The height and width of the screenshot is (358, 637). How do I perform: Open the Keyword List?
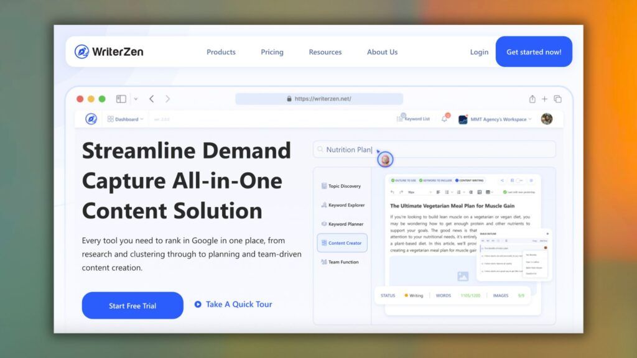tap(413, 119)
